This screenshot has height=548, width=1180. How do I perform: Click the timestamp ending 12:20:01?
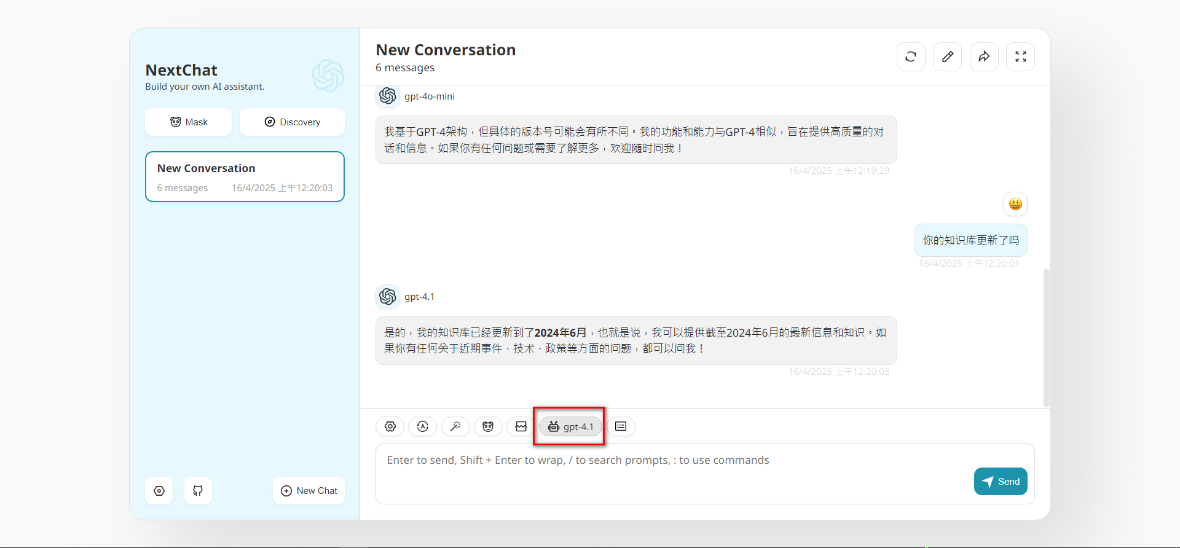[x=969, y=264]
